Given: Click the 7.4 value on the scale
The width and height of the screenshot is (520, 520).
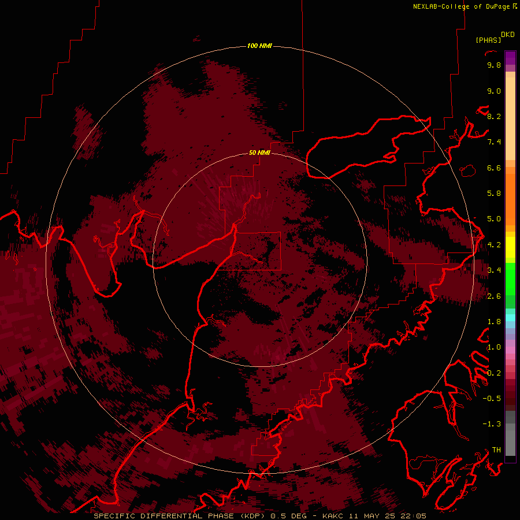Looking at the screenshot, I should pyautogui.click(x=494, y=142).
